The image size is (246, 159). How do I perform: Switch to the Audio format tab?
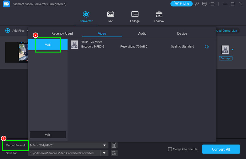[x=142, y=33]
